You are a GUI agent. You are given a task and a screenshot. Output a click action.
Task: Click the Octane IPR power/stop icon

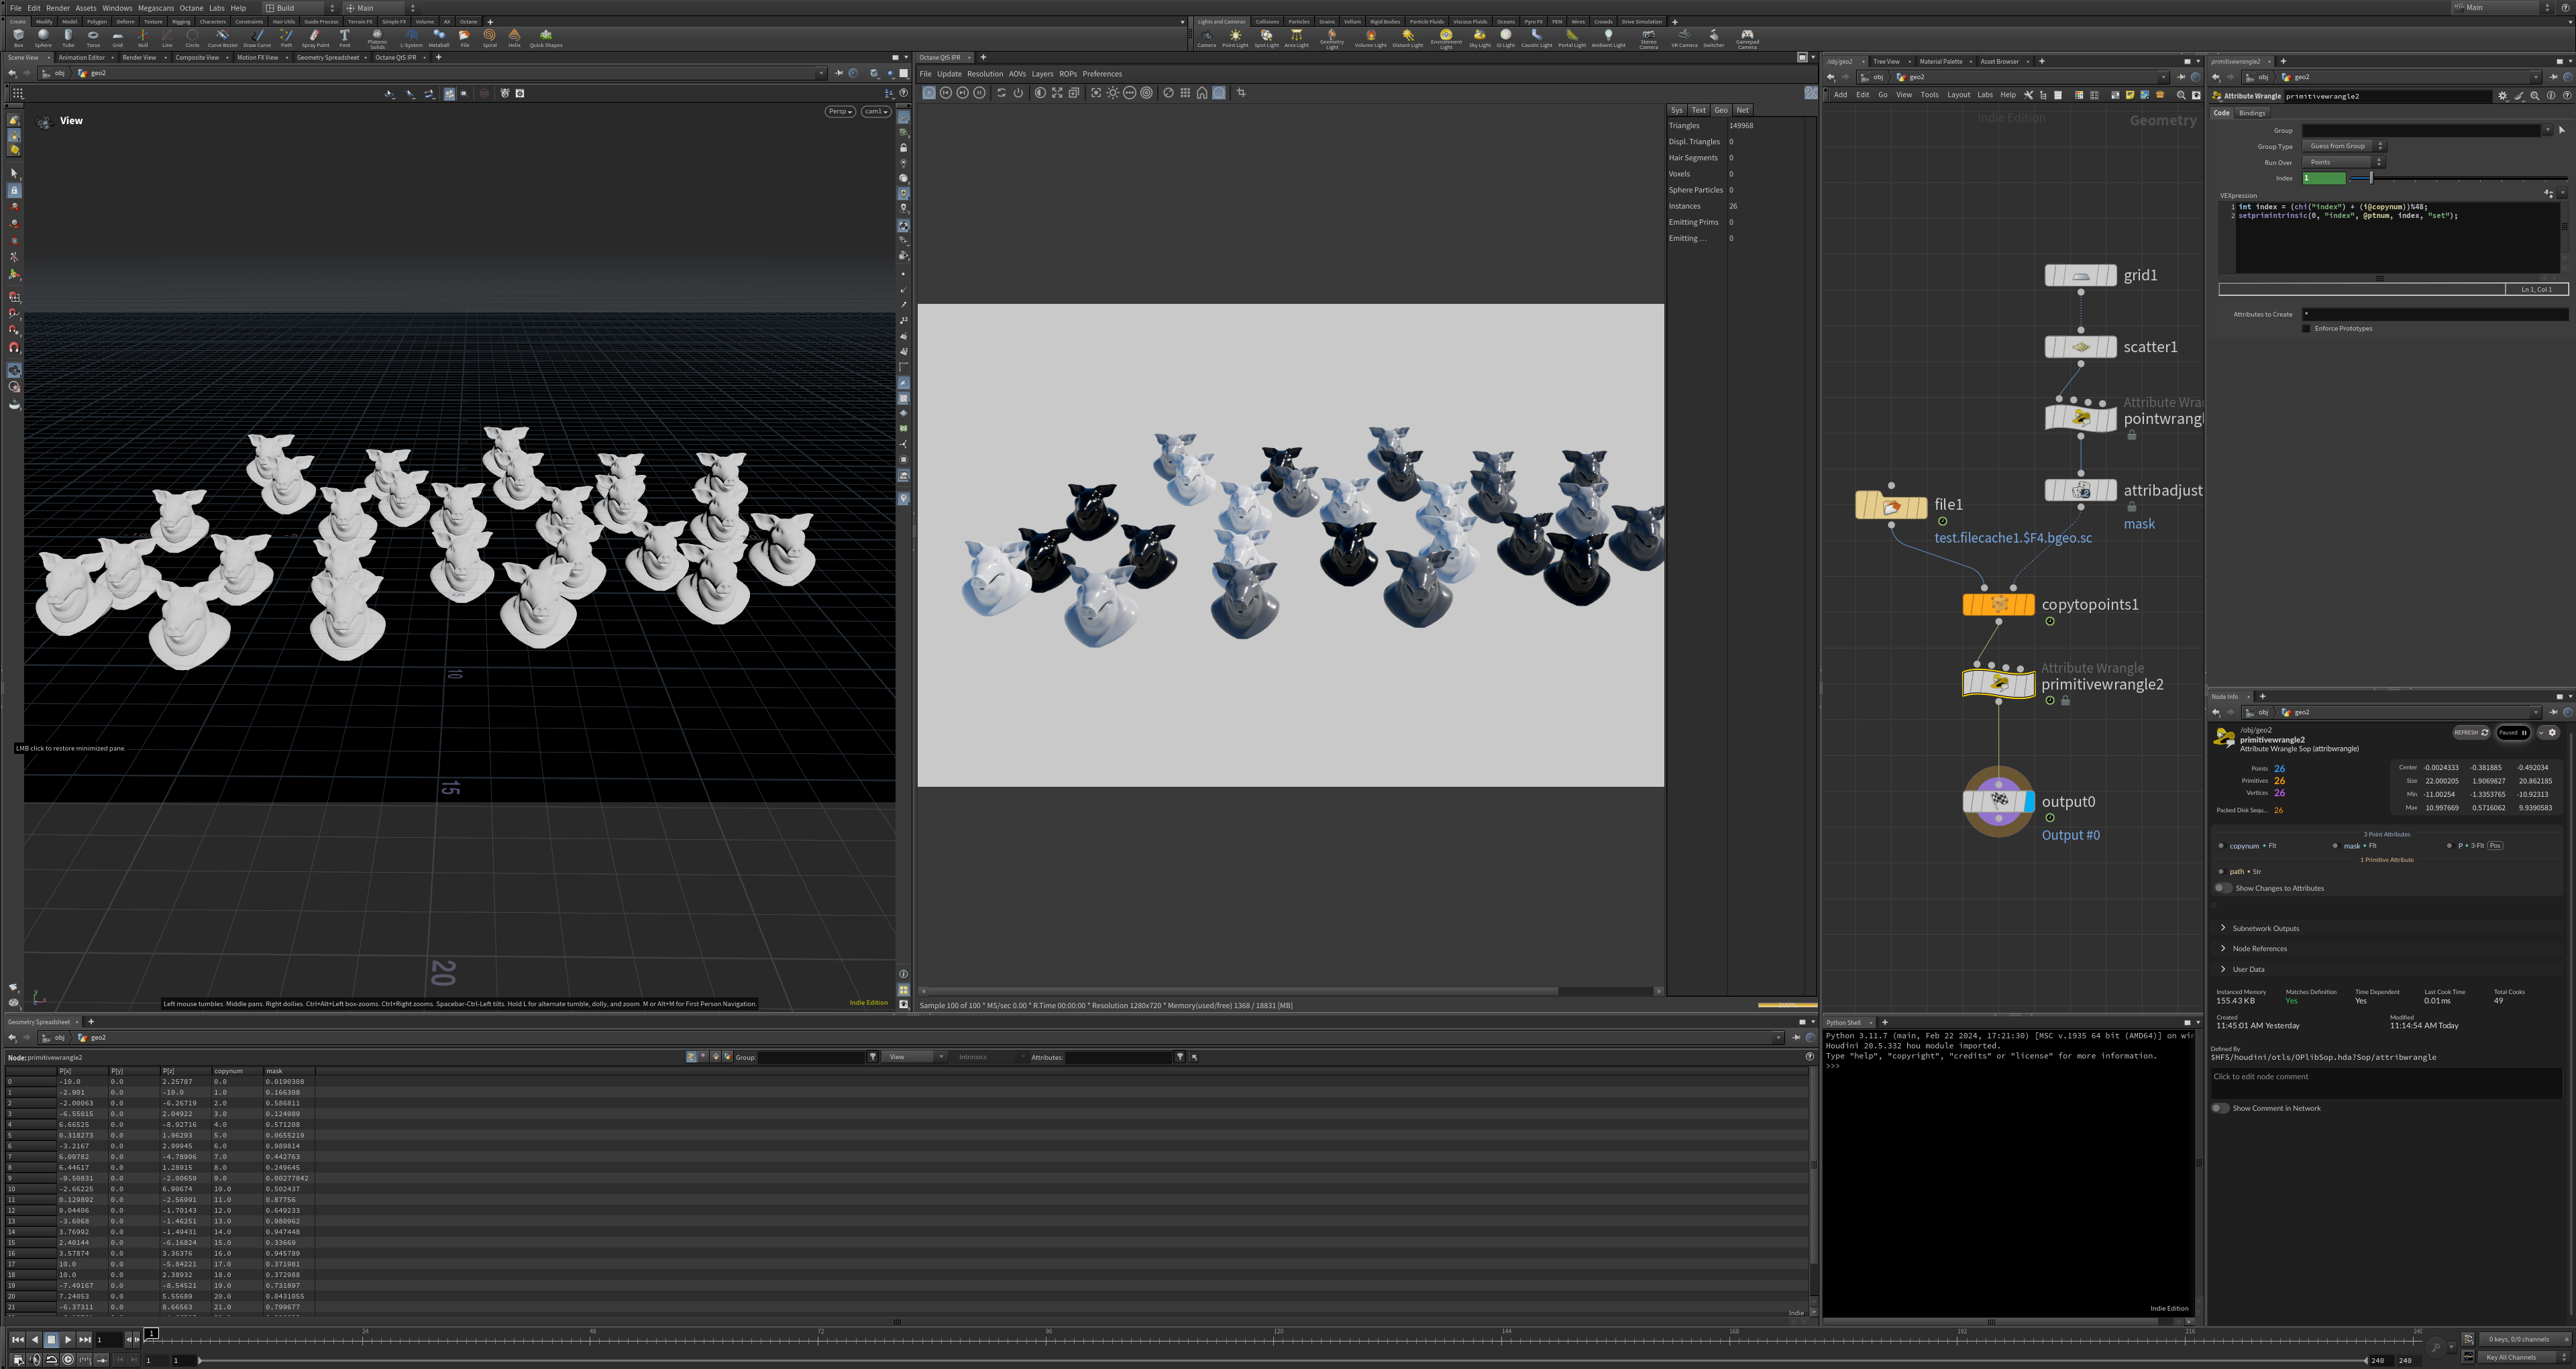point(1018,93)
